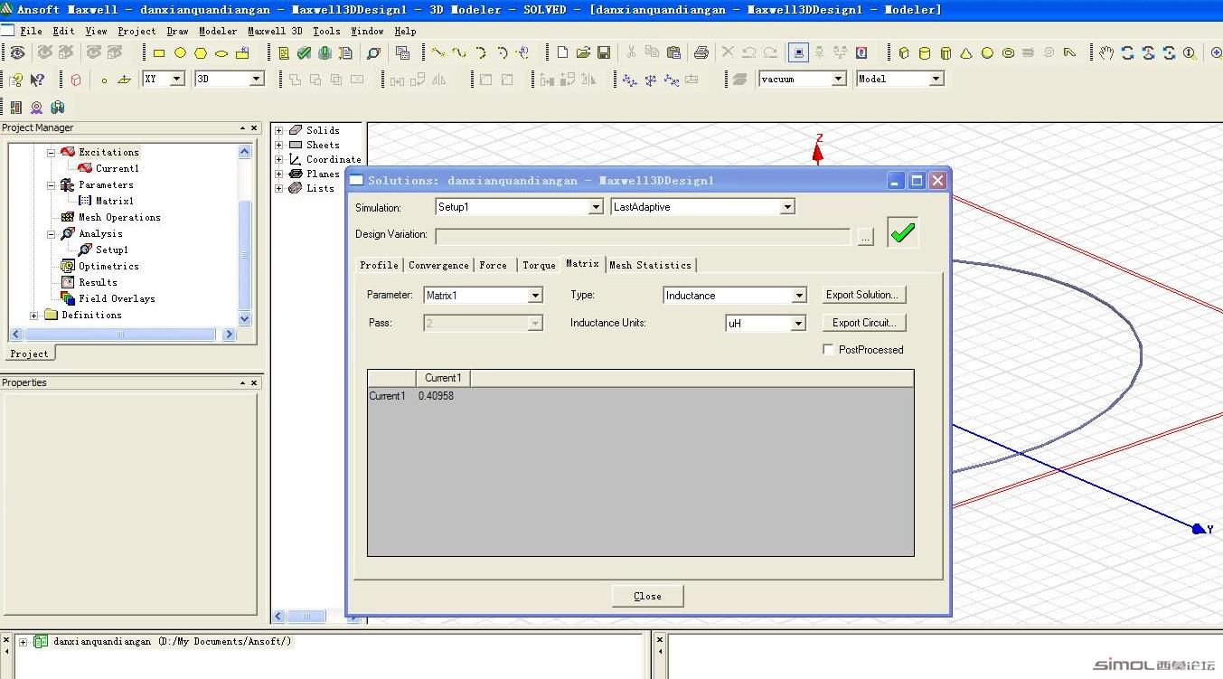Select the Draw regular polygon tool
This screenshot has width=1223, height=679.
pyautogui.click(x=201, y=53)
